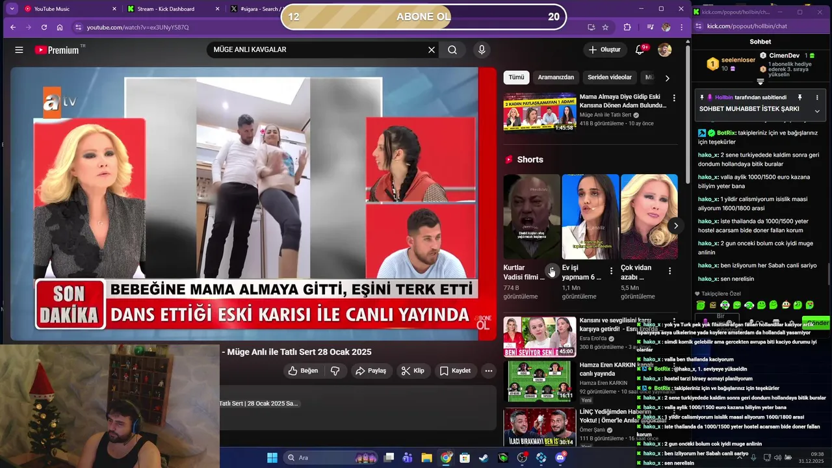Open pinned message options in Kick chat

click(x=817, y=97)
